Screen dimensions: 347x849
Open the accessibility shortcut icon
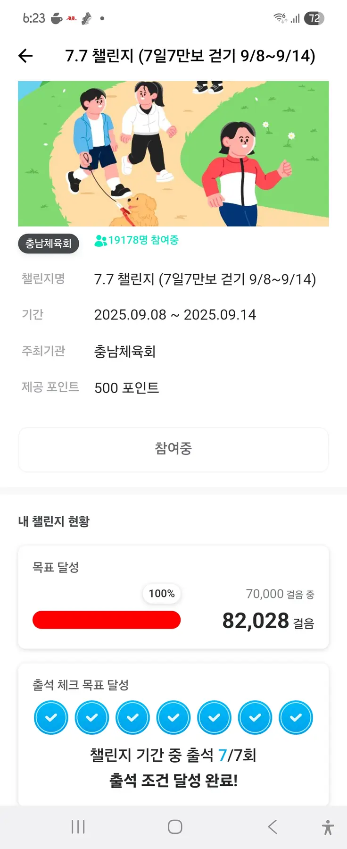[328, 827]
